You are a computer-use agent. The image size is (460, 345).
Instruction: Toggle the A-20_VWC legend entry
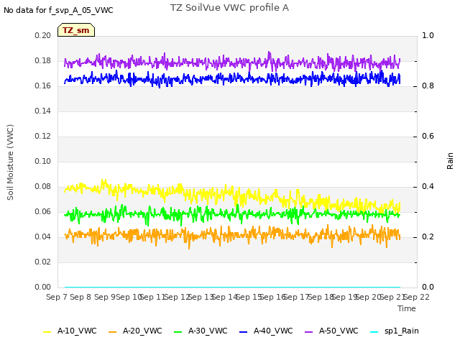135,331
